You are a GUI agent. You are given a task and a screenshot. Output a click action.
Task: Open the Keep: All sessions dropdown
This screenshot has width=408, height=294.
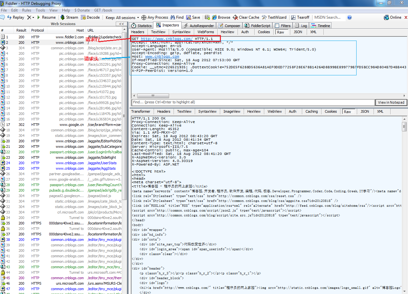(122, 17)
